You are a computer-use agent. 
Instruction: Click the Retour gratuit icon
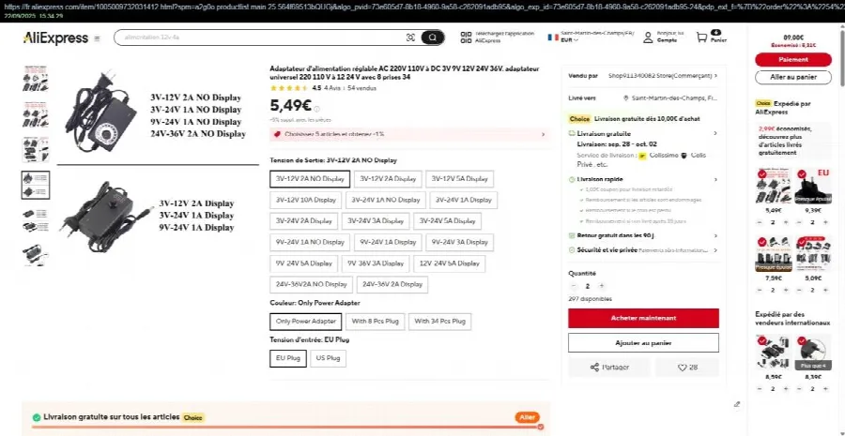(x=572, y=235)
